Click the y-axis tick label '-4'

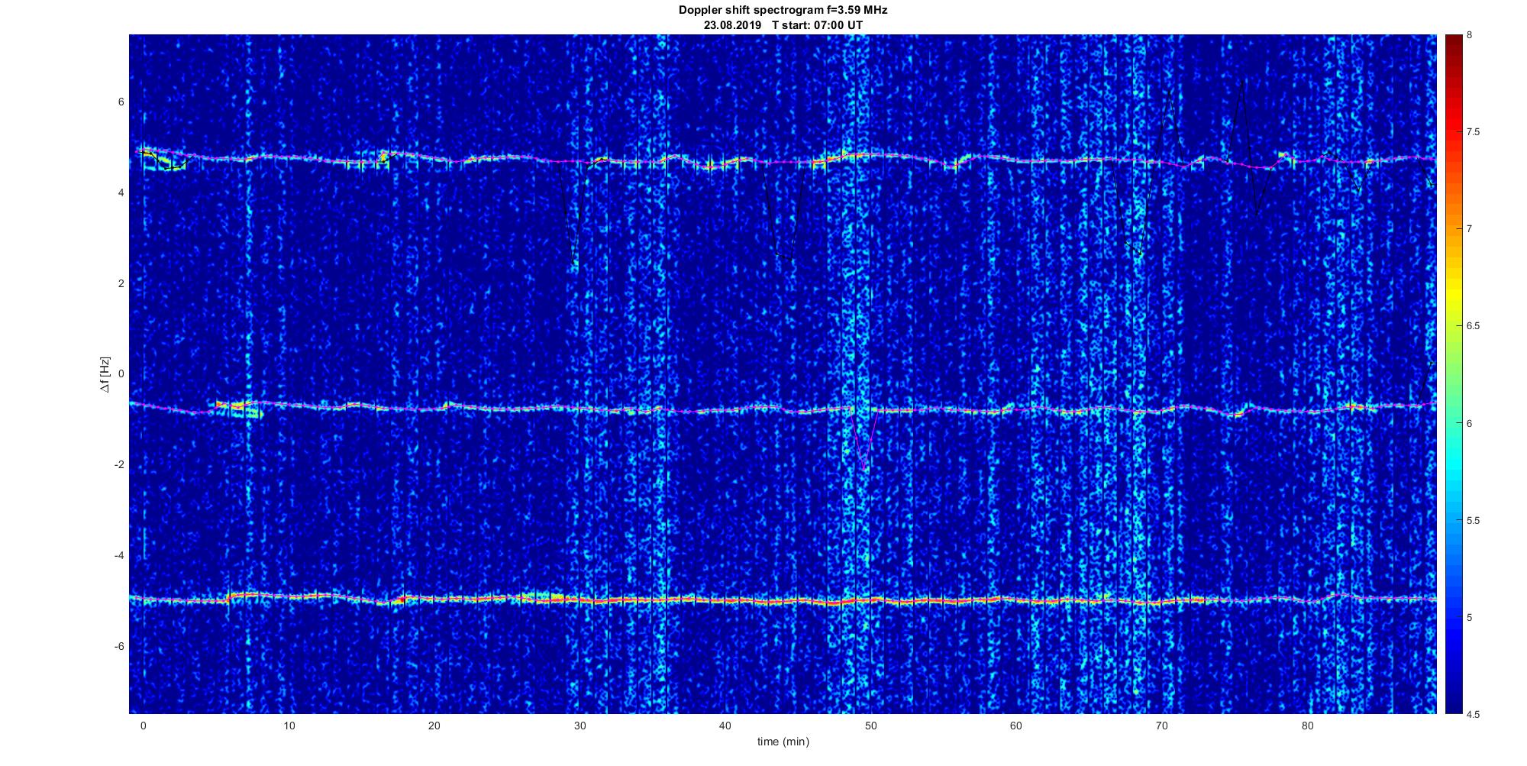pyautogui.click(x=118, y=555)
